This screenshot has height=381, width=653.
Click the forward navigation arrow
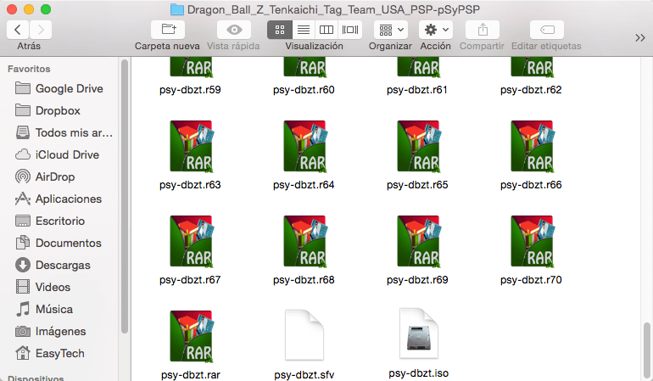pyautogui.click(x=40, y=30)
